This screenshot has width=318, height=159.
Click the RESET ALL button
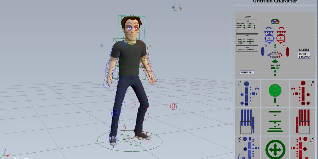247,72
